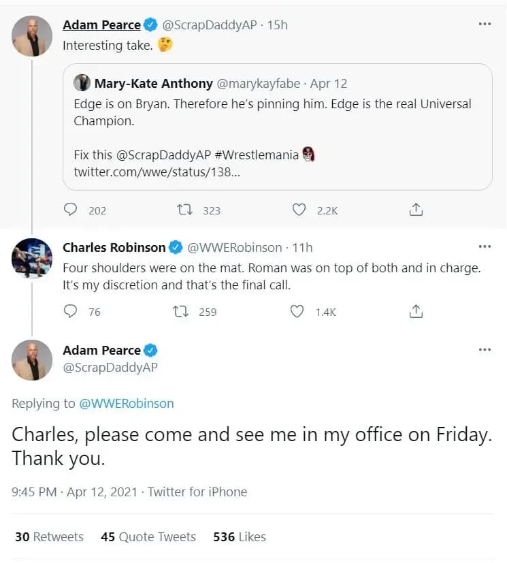Reply to Adam Pearce's top tweet

pos(71,210)
